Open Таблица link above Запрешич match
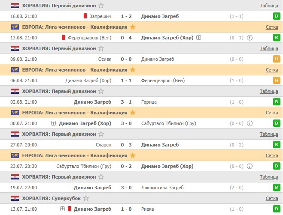 (x=269, y=6)
